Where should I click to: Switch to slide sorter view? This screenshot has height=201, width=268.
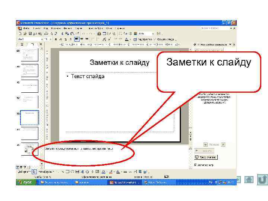[x=21, y=167]
